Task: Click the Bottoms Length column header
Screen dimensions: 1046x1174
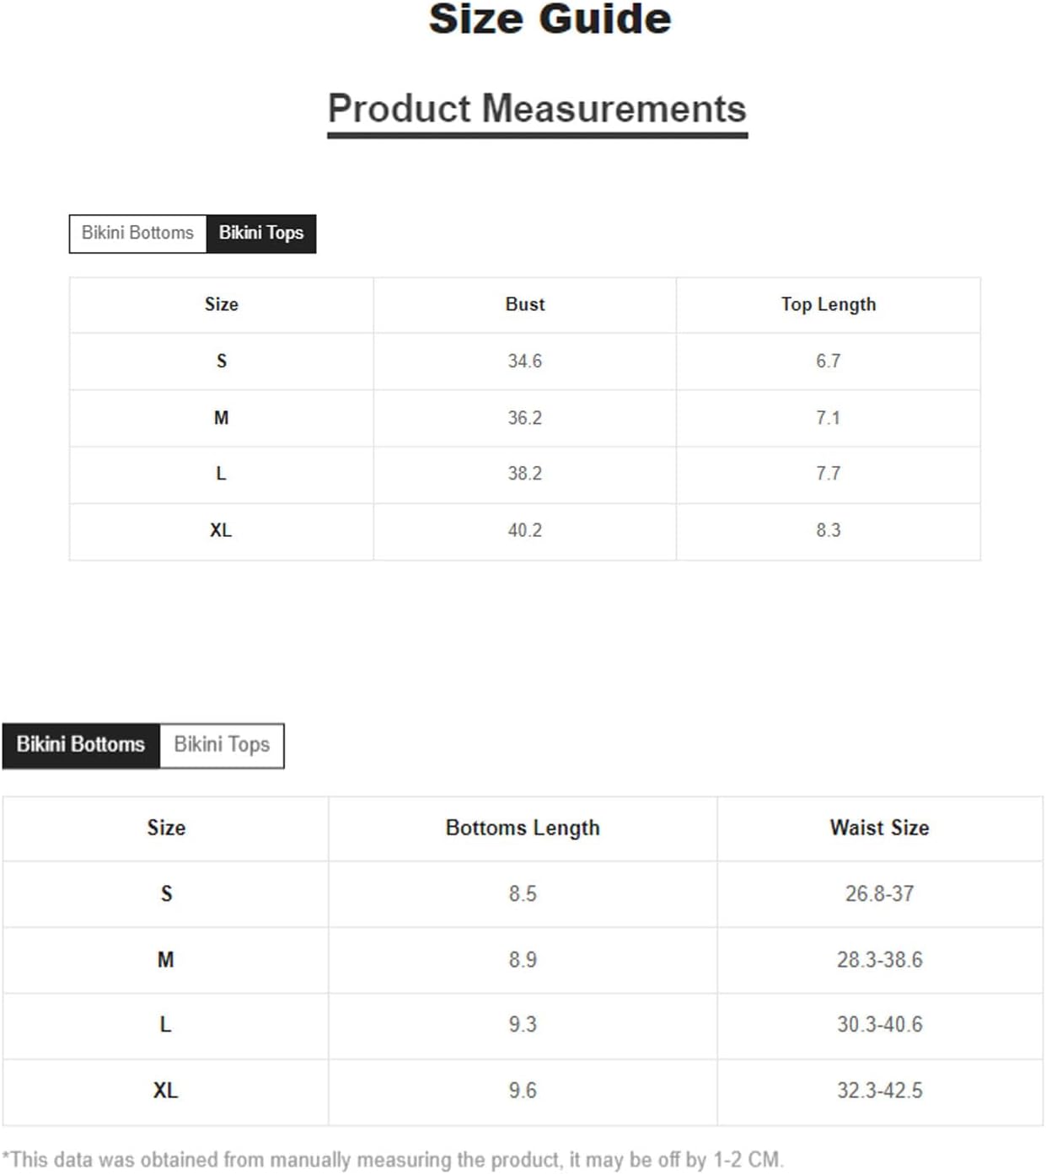Action: pos(523,828)
